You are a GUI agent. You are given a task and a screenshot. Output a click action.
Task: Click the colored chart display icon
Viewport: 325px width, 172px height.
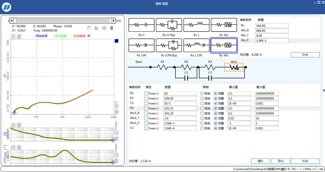[x=104, y=28]
